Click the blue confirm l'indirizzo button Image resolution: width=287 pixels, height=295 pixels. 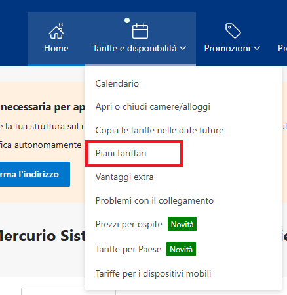click(x=35, y=174)
